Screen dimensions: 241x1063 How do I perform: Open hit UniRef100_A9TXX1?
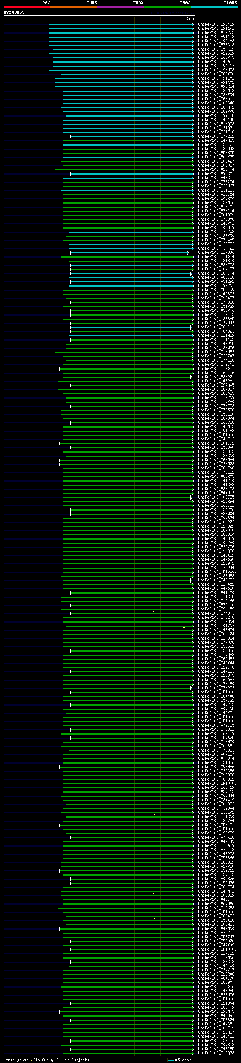coord(216,83)
